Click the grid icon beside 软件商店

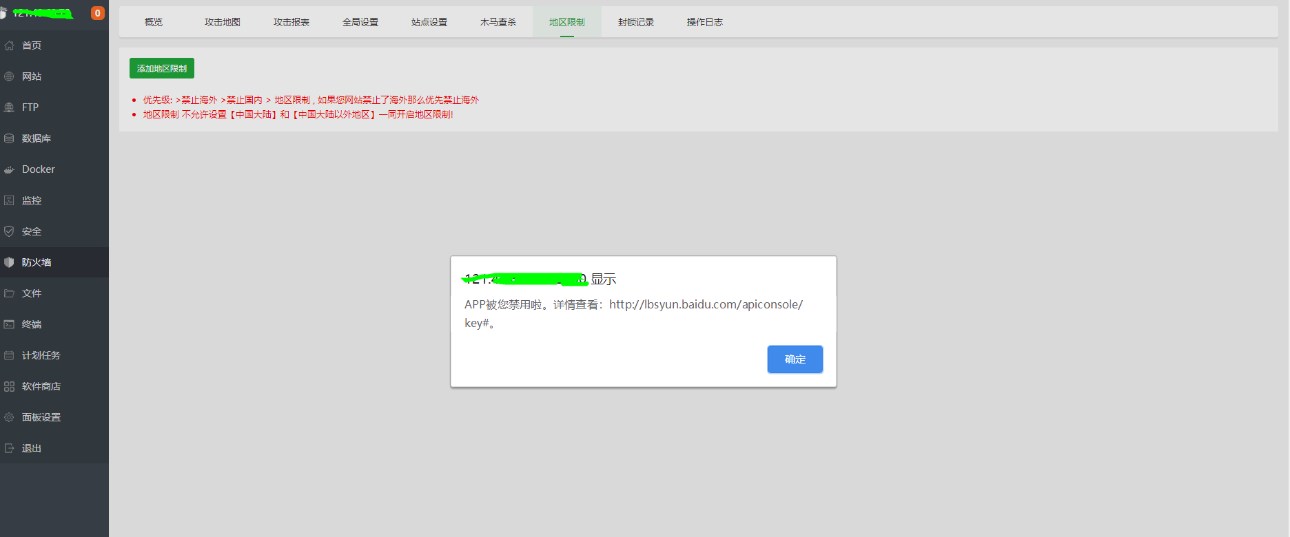click(9, 386)
